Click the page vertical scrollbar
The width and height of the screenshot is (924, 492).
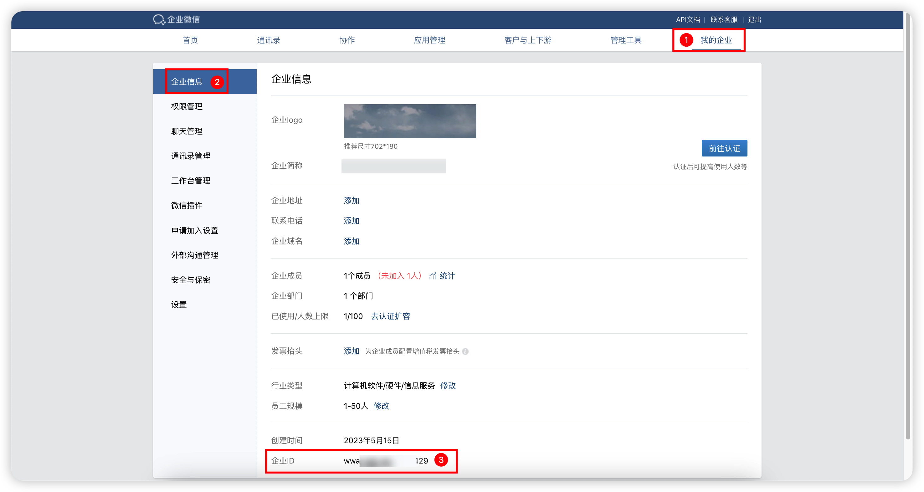(x=908, y=226)
